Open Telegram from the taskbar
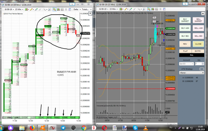The height and width of the screenshot is (131, 208). [63, 128]
